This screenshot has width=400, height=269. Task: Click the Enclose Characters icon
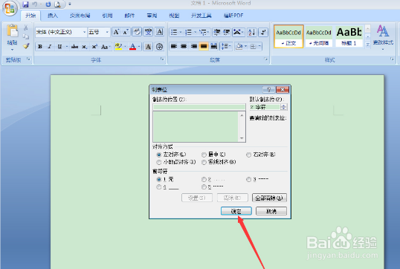point(159,47)
